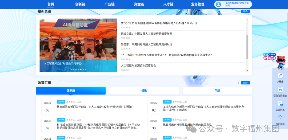Screen dimensions: 288x140
Task: Open the 资金链 navigation item
Action: coord(139,4)
